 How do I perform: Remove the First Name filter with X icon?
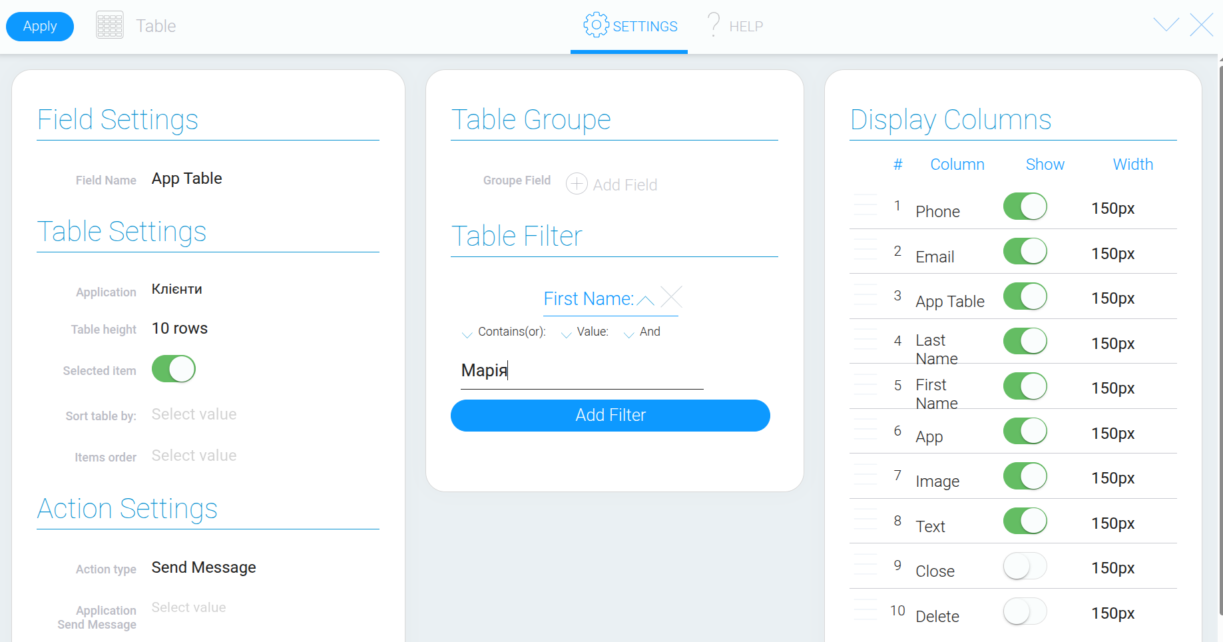[x=672, y=297]
